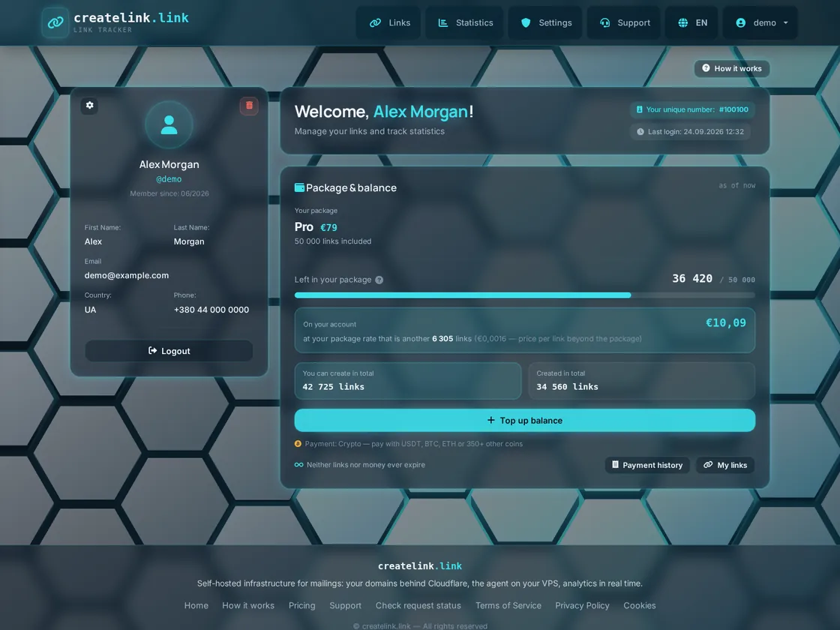The image size is (840, 630).
Task: Click the infinity icon beside Neither links nor money
Action: (x=299, y=465)
